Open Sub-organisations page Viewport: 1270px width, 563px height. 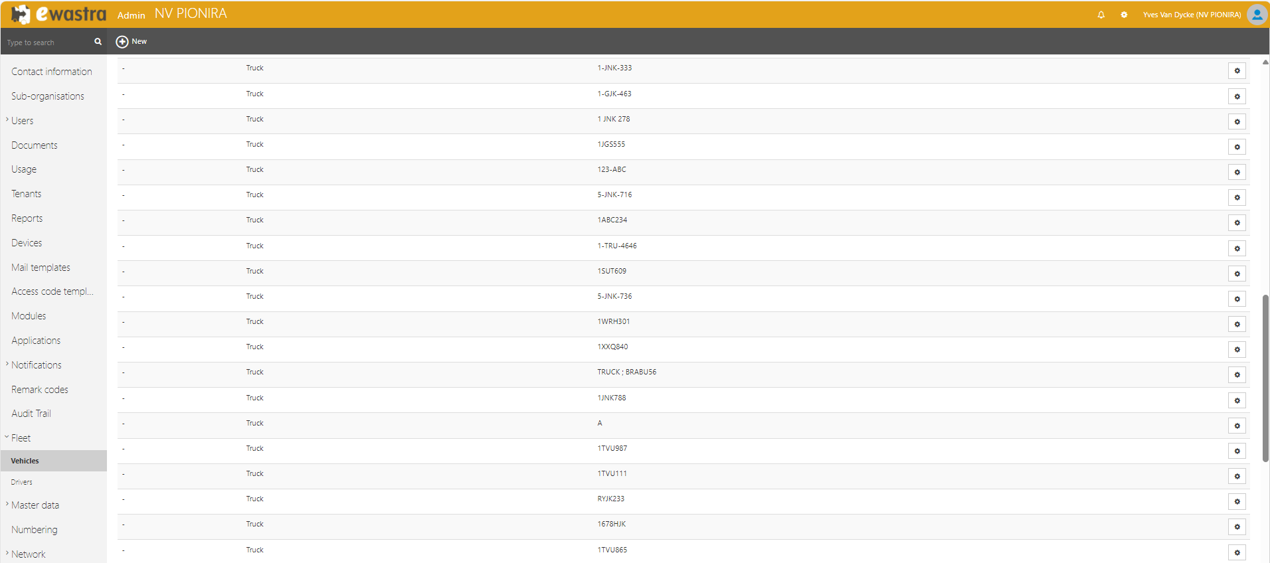48,96
